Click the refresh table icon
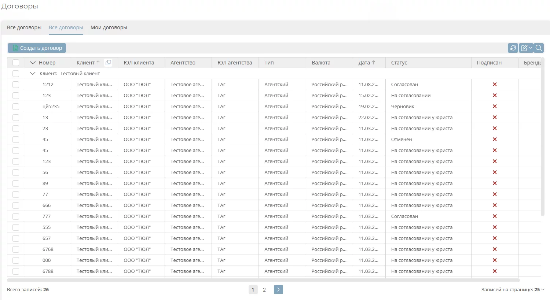 (513, 48)
